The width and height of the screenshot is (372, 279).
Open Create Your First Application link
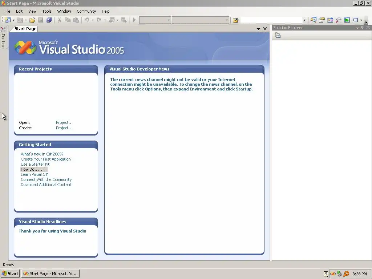point(45,159)
